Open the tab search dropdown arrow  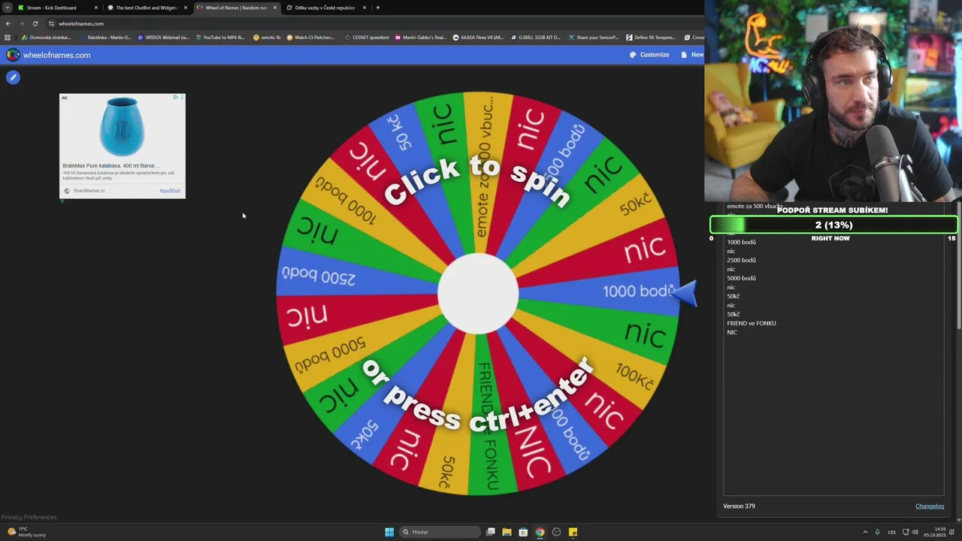pyautogui.click(x=8, y=8)
